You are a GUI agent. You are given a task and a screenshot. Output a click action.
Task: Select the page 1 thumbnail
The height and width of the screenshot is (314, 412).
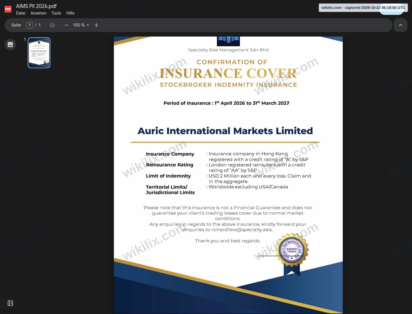click(39, 53)
